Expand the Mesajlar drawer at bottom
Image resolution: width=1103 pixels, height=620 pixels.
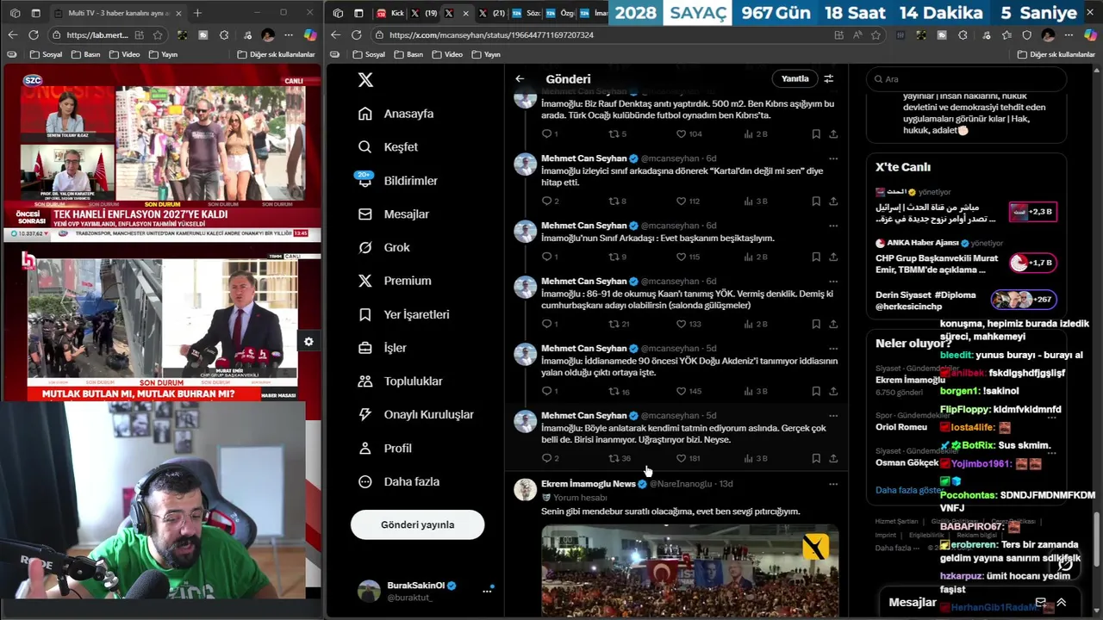pos(1062,603)
